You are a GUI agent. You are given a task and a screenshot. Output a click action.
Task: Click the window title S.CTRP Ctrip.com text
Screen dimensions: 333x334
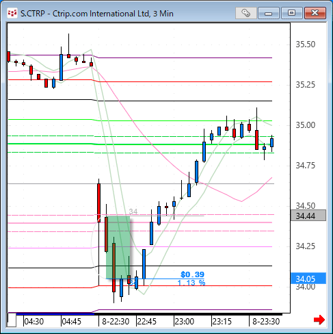pos(97,14)
